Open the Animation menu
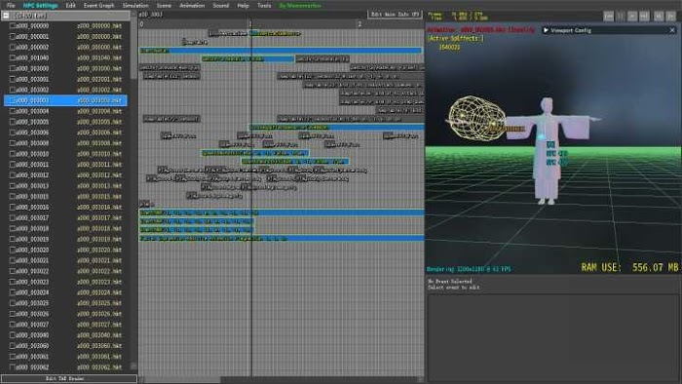The height and width of the screenshot is (384, 682). pyautogui.click(x=192, y=5)
